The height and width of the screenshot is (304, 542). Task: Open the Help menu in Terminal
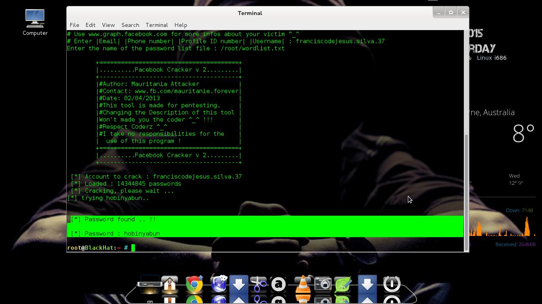click(x=181, y=25)
